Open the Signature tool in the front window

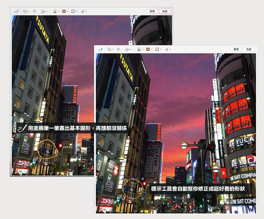click(x=128, y=49)
